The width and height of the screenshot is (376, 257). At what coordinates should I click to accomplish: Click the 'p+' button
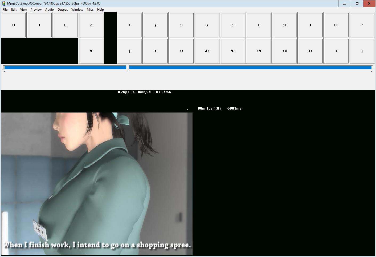[285, 25]
